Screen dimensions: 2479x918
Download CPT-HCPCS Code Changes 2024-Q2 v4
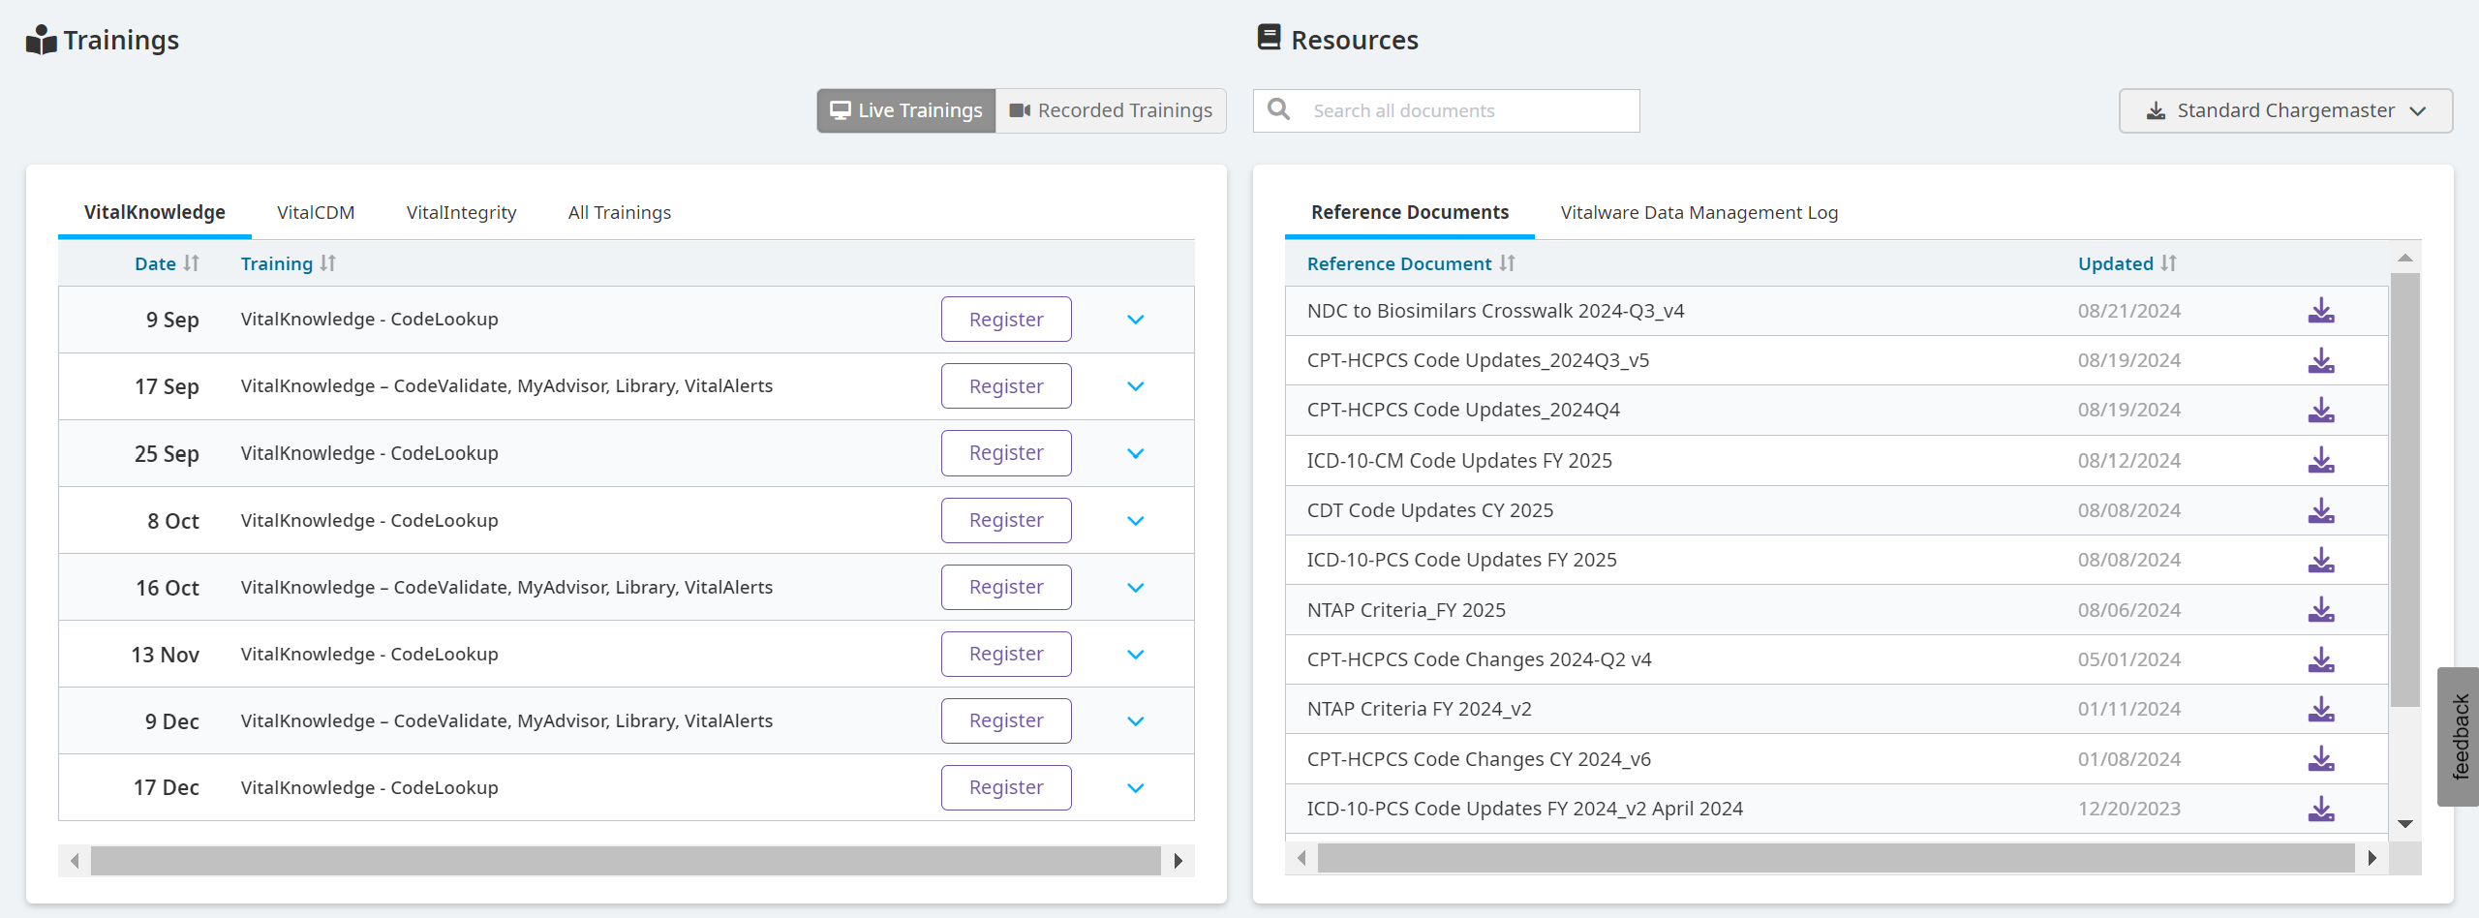[x=2320, y=660]
